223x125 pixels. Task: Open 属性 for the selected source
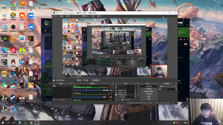coord(79,80)
